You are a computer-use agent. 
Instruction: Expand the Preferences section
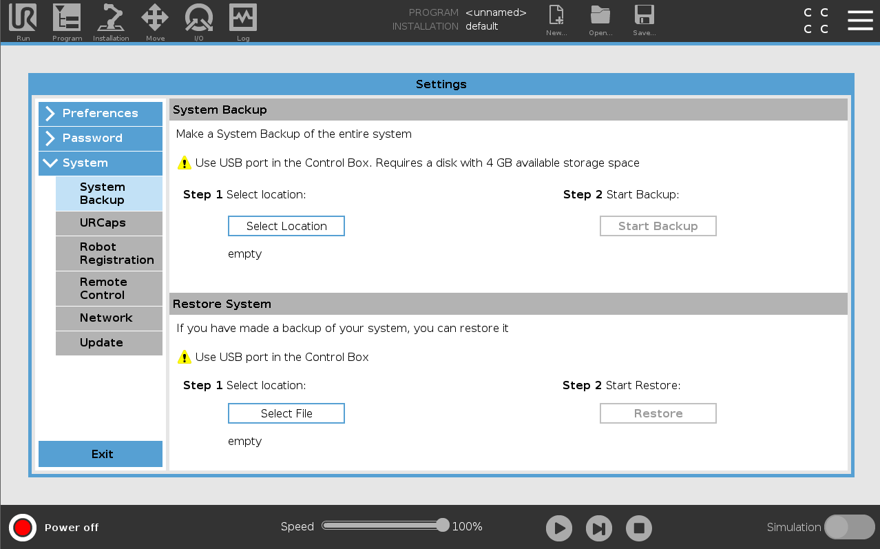(101, 114)
